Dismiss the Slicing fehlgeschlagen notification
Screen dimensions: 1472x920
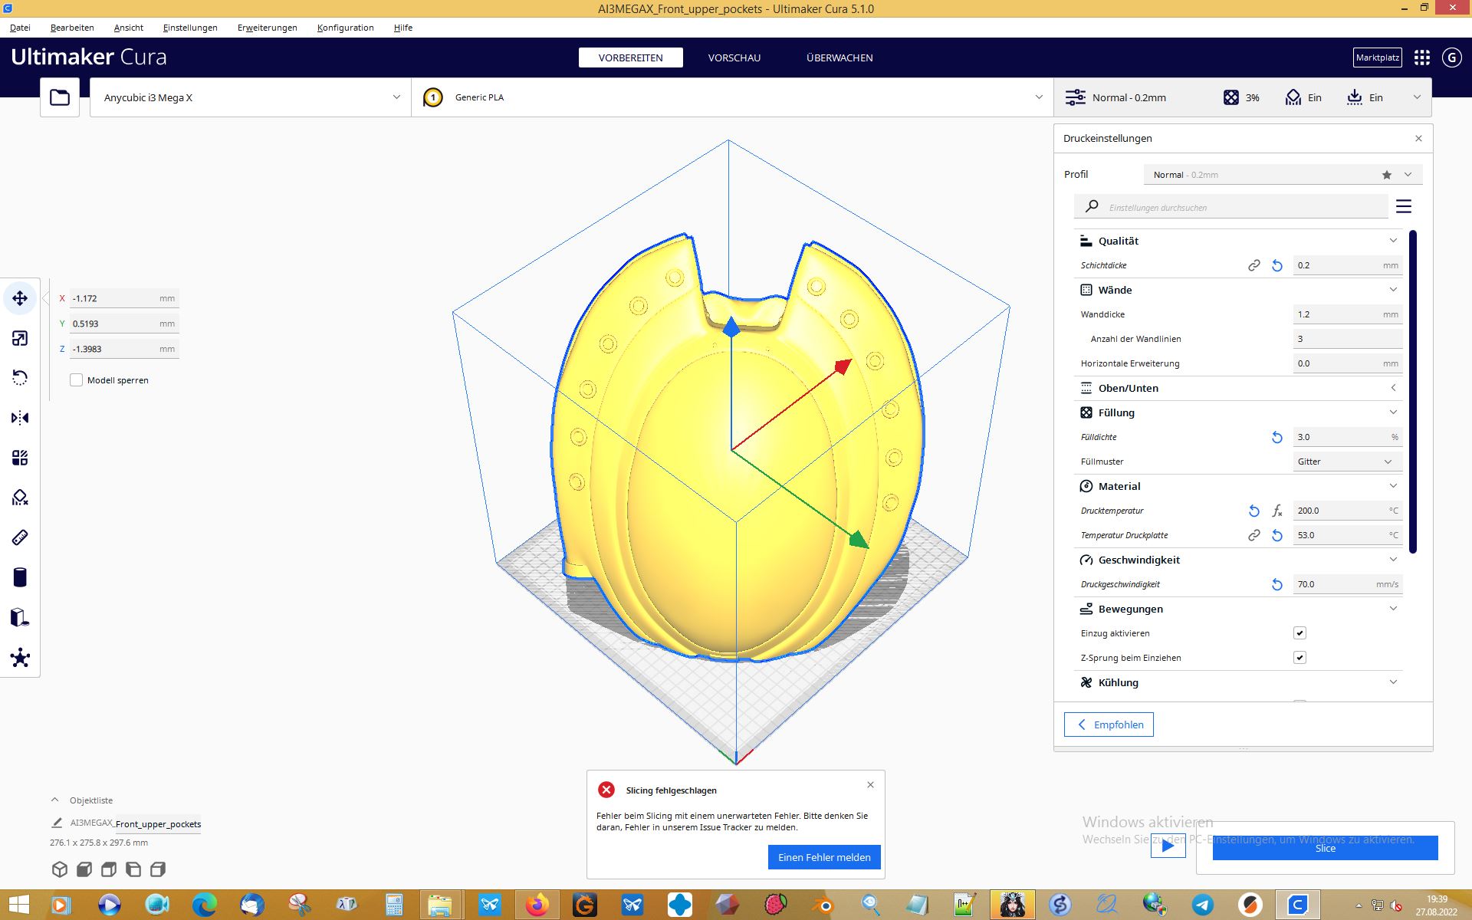(870, 784)
